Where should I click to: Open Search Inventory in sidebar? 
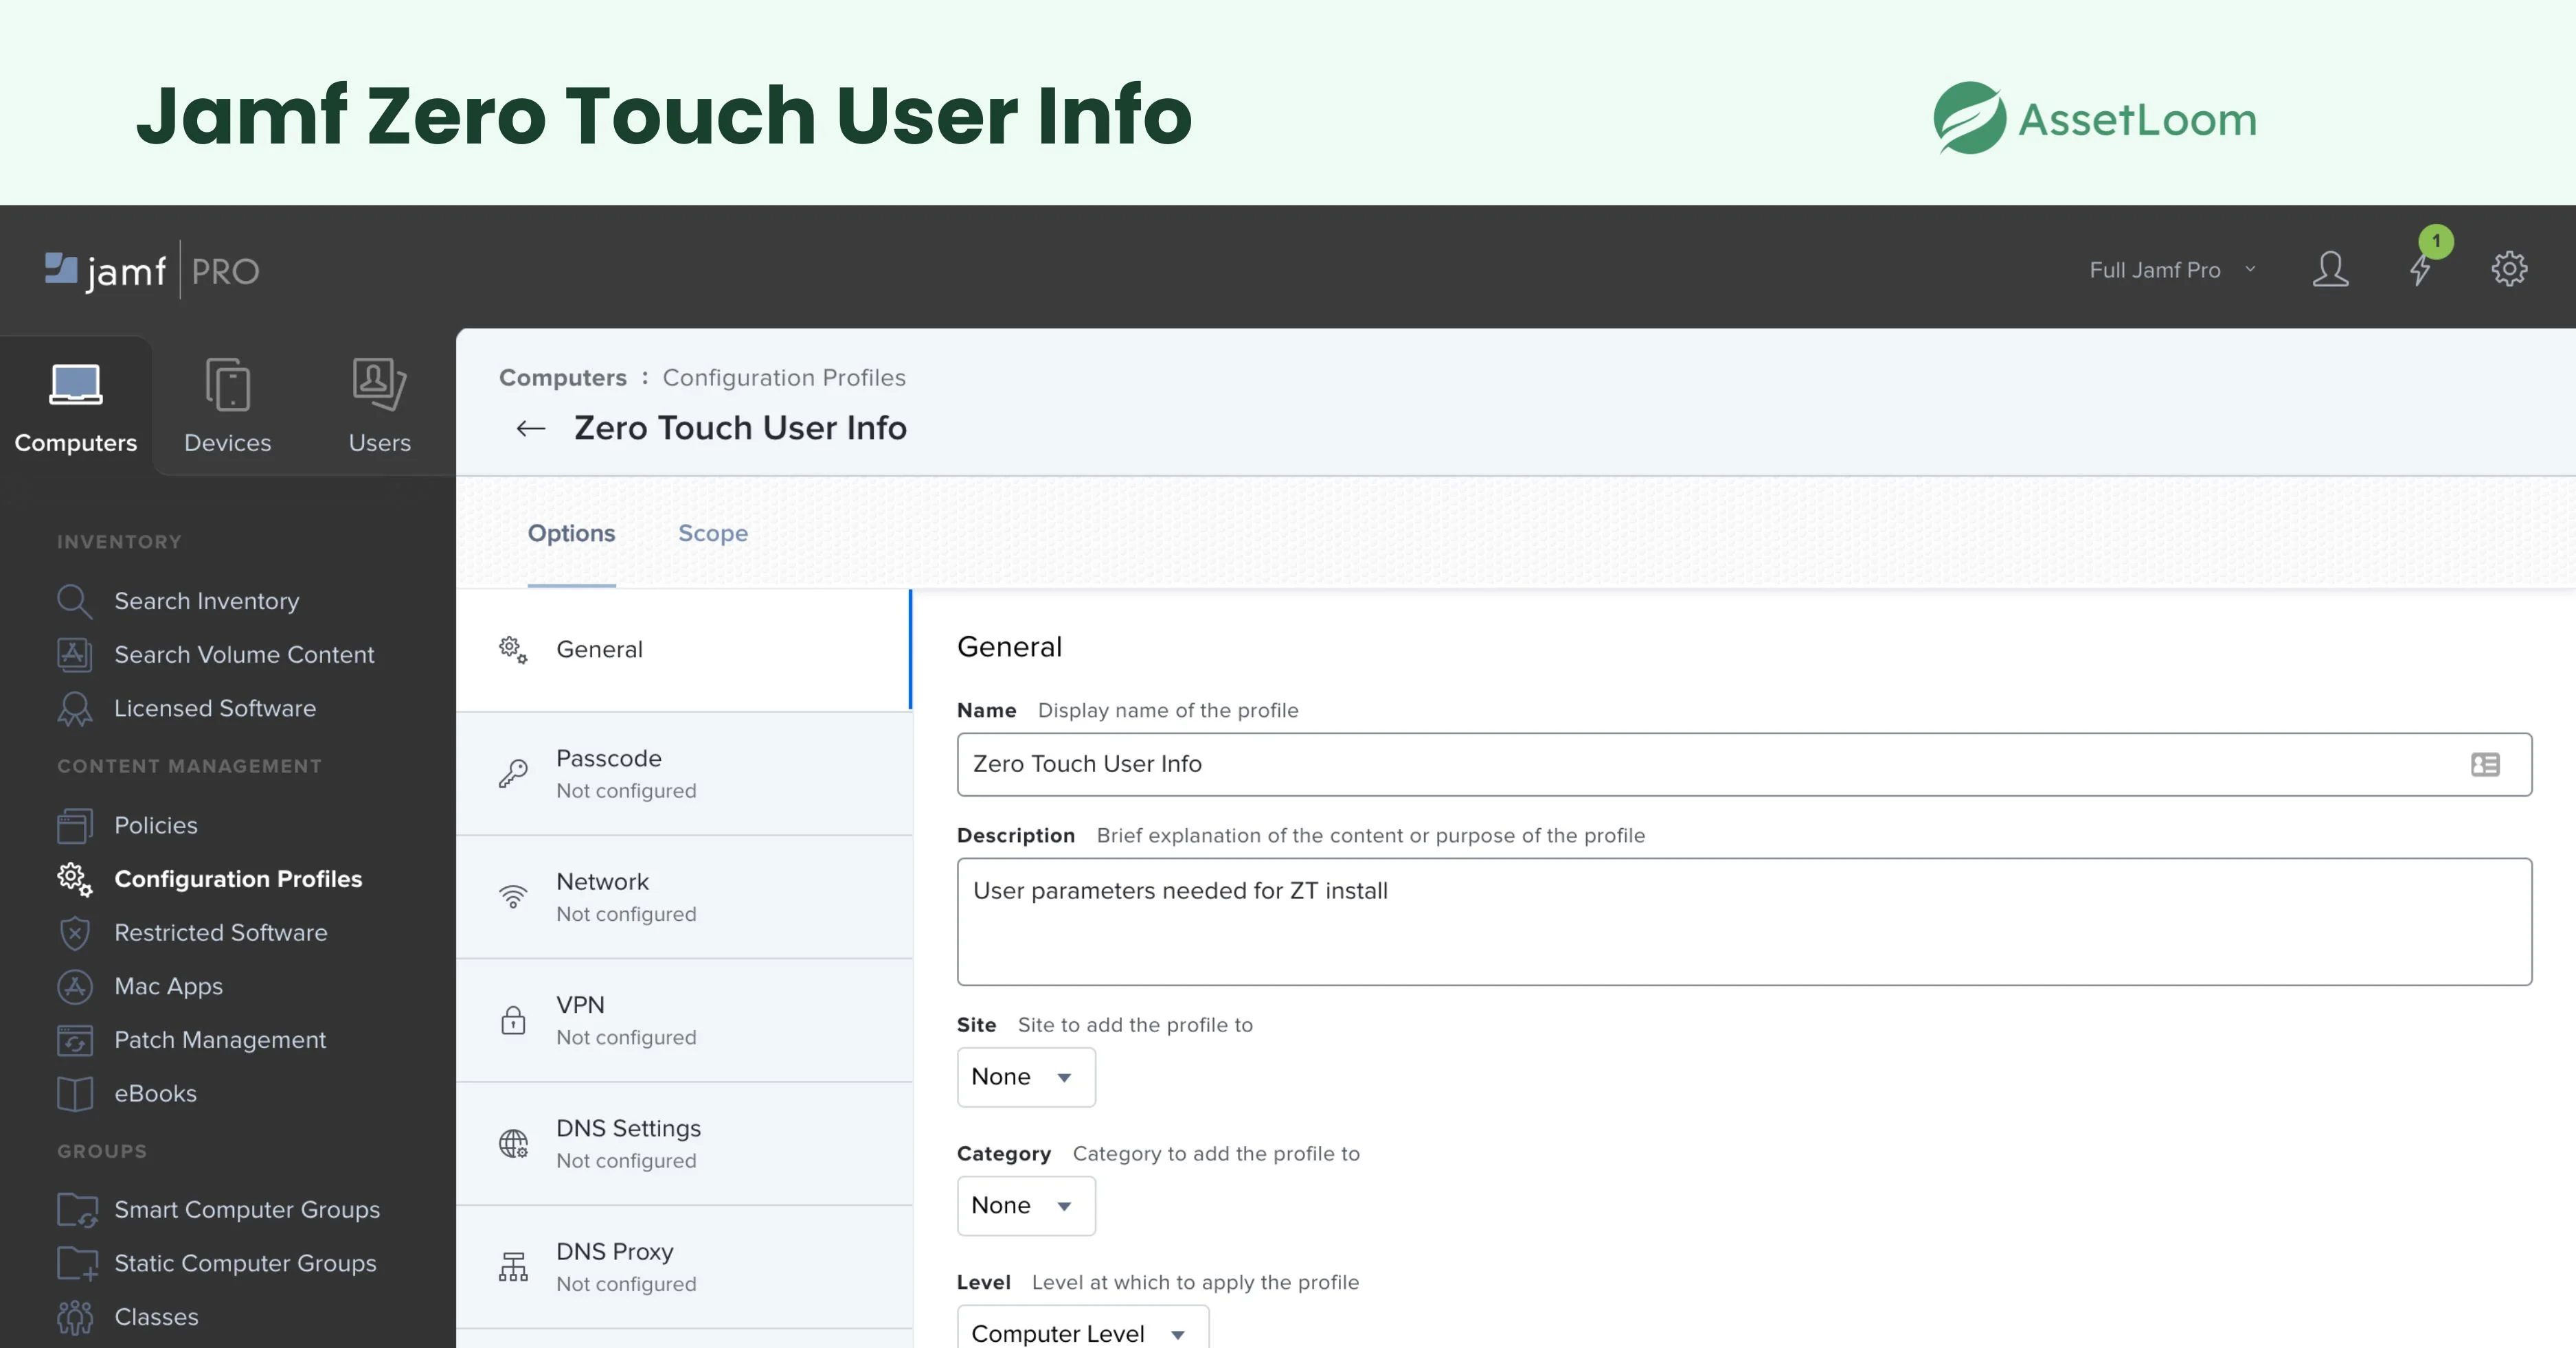point(206,601)
